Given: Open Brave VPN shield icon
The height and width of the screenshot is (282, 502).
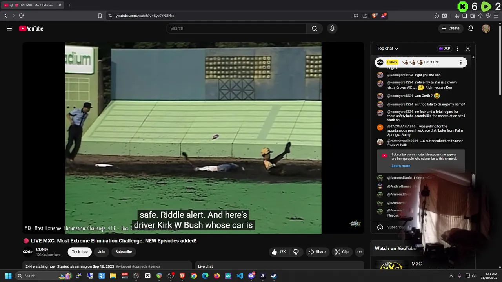Looking at the screenshot, I should tap(488, 16).
